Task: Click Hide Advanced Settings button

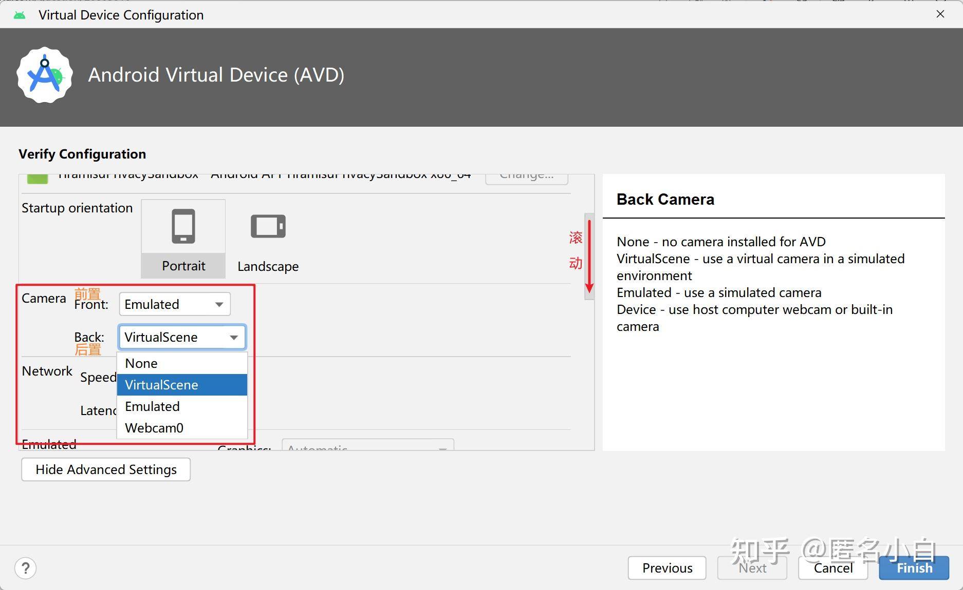Action: [x=106, y=469]
